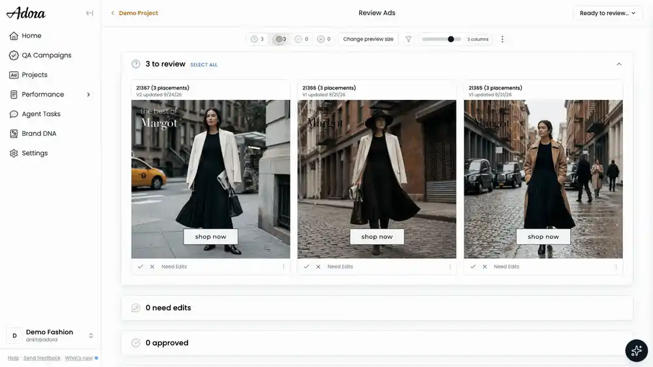This screenshot has width=653, height=367.
Task: Click the 21367 (3 placements) title
Action: point(163,88)
